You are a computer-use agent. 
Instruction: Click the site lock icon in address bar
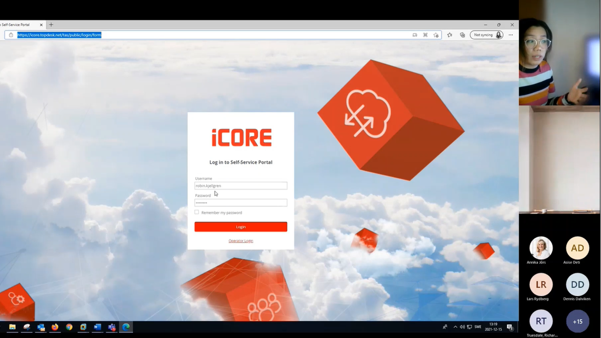[x=11, y=35]
